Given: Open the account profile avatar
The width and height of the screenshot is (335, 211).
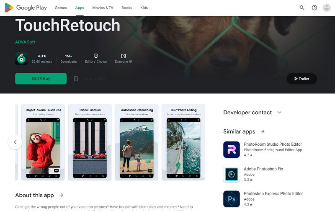Looking at the screenshot, I should pos(327,8).
